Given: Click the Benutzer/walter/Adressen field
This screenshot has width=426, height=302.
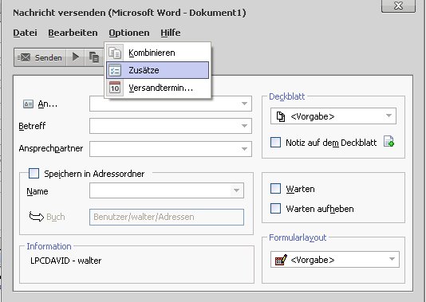Looking at the screenshot, I should click(167, 217).
